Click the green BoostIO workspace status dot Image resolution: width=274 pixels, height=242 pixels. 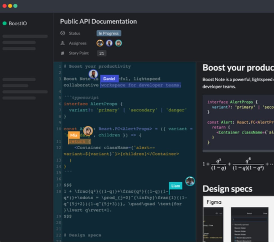click(x=5, y=23)
